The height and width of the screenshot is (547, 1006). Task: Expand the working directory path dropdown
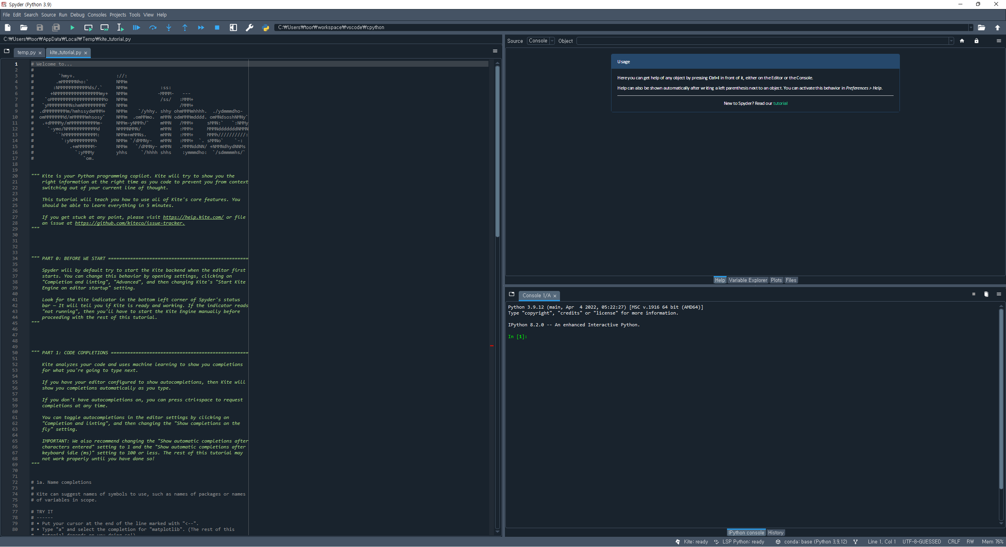click(x=971, y=27)
